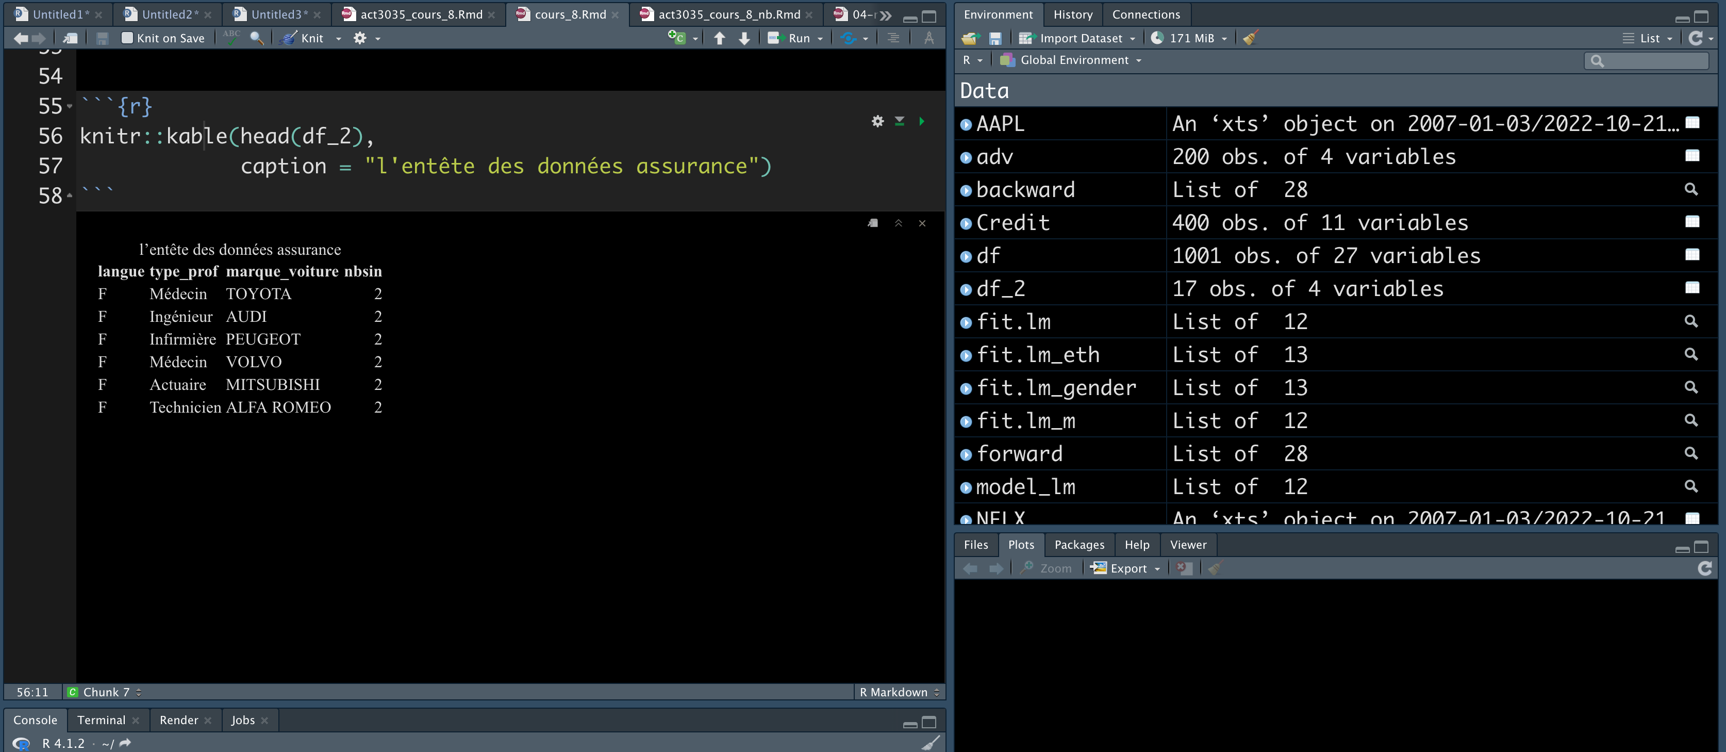Open Untitled2 editor tab
This screenshot has width=1726, height=752.
pos(169,14)
